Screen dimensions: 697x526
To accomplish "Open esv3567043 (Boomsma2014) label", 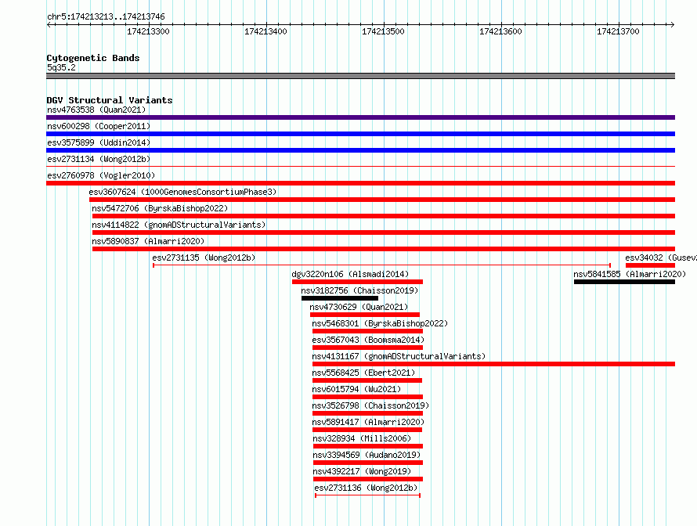I will (368, 340).
